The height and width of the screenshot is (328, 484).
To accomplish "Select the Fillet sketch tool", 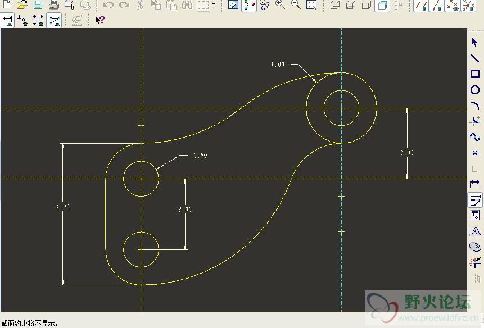I will (x=475, y=121).
